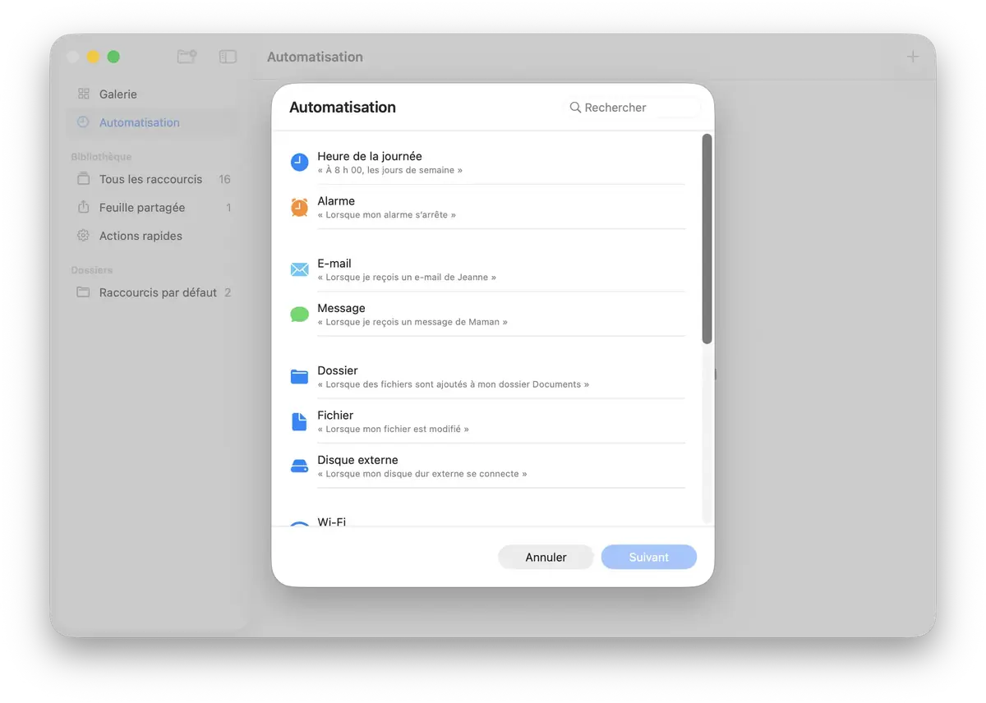986x703 pixels.
Task: Select the 'Raccourcis par défaut' folder
Action: pyautogui.click(x=158, y=292)
